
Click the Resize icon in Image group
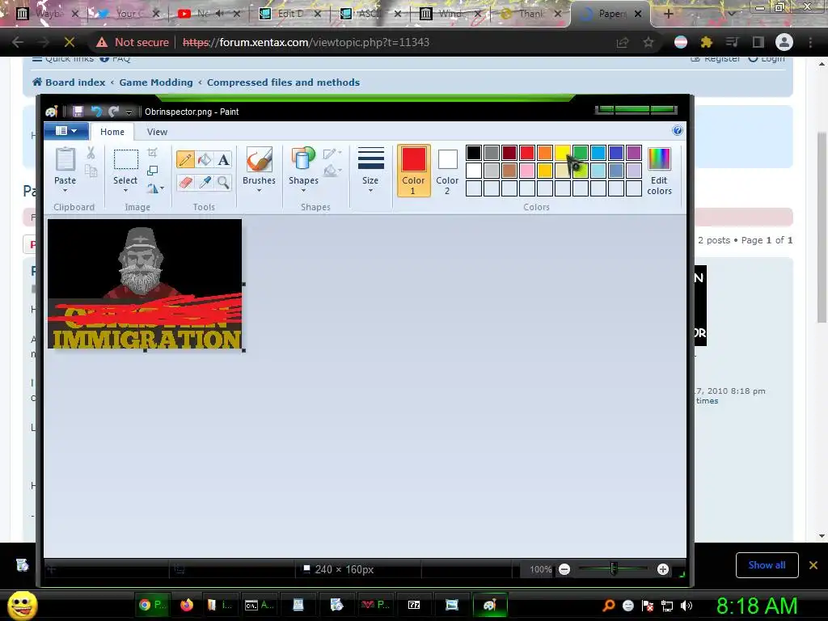coord(153,171)
